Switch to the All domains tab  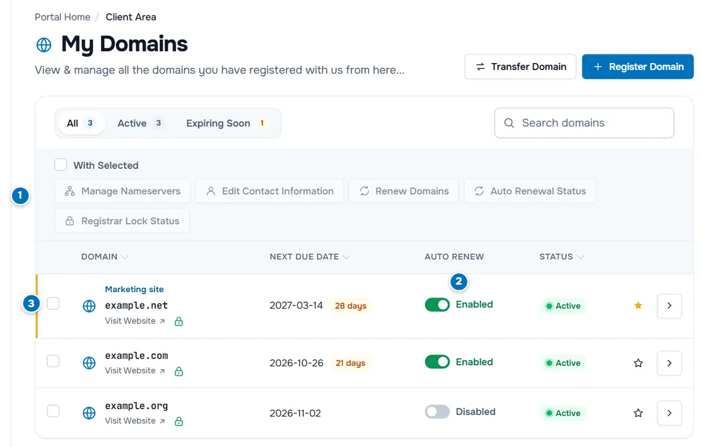point(81,123)
